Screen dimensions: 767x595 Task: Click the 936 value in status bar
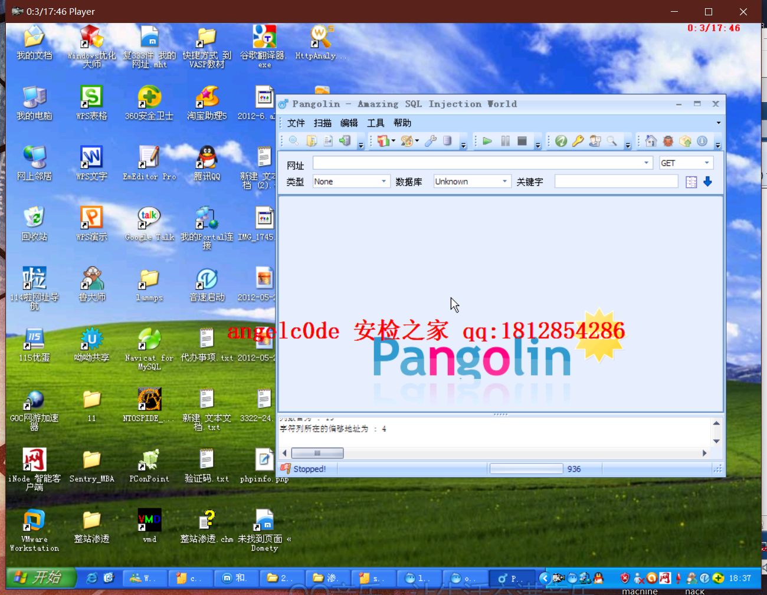[574, 469]
